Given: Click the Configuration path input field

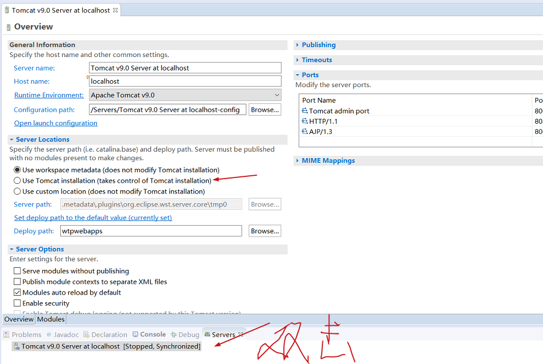Looking at the screenshot, I should pos(167,110).
